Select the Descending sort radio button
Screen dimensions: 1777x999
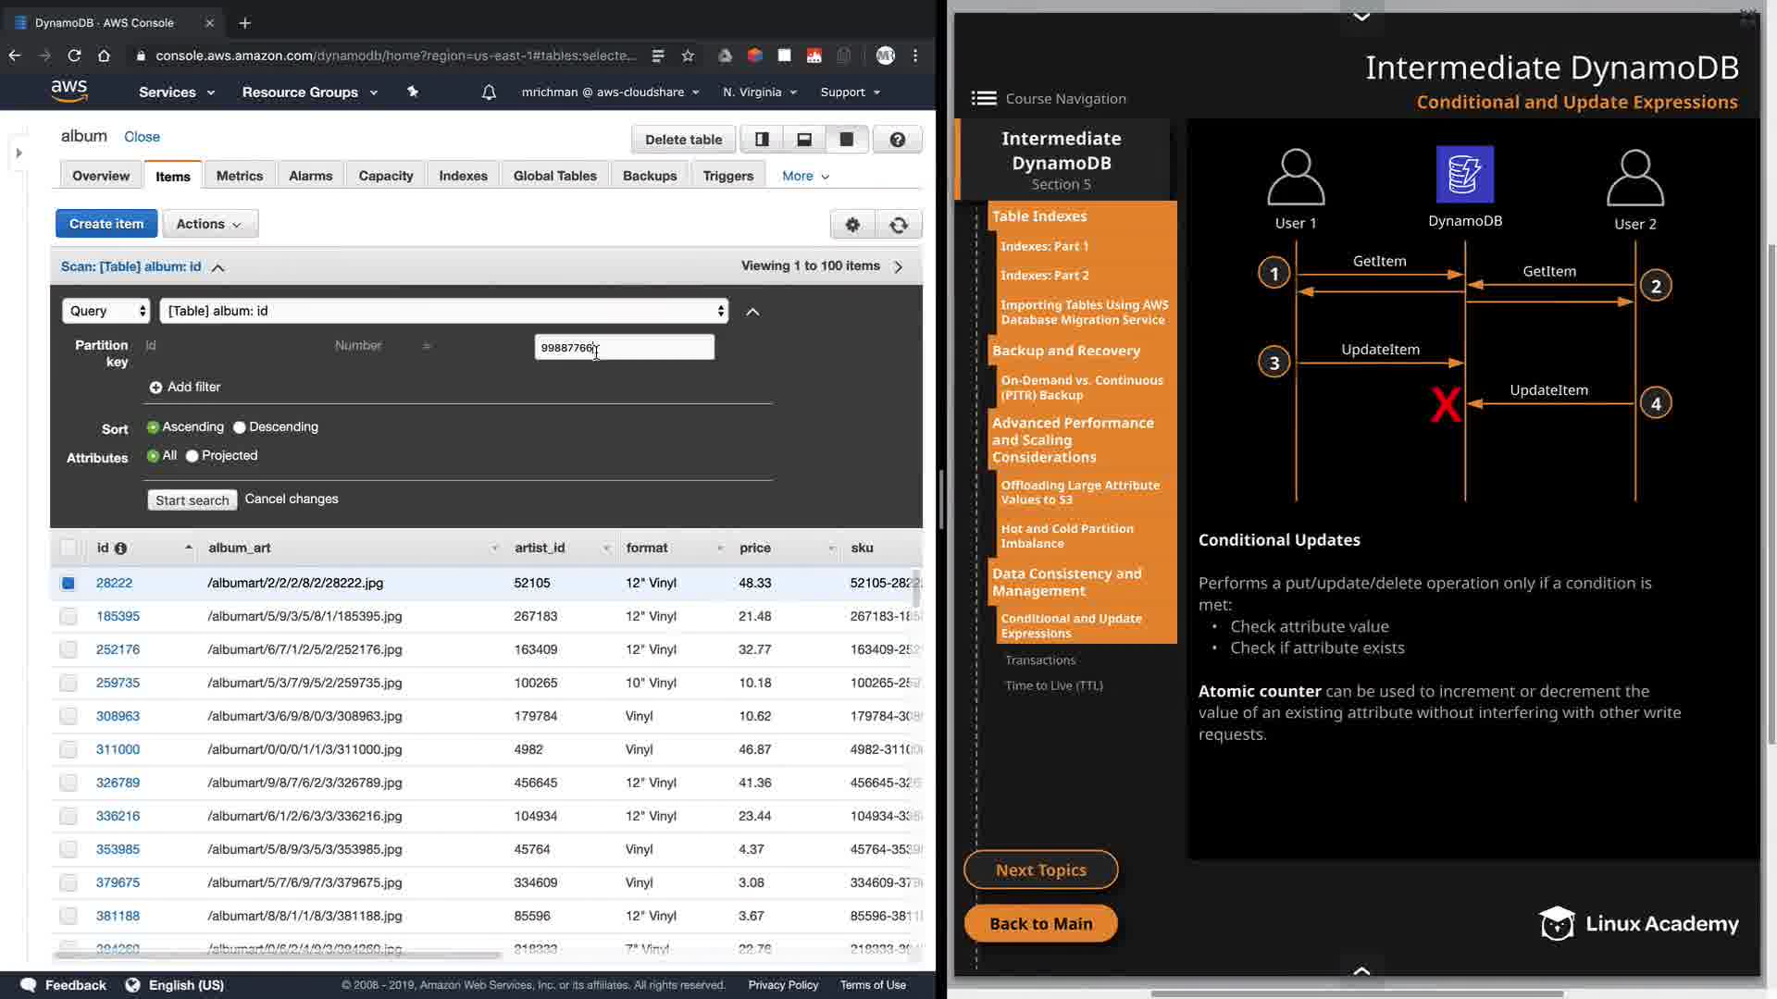240,427
